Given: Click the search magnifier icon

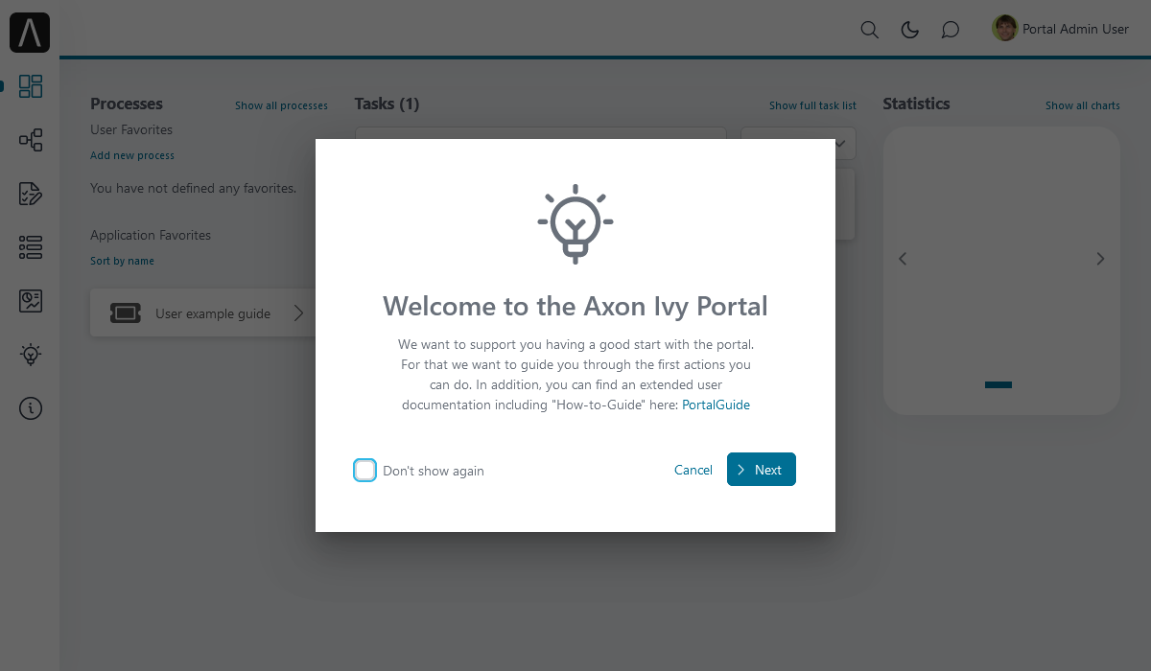Looking at the screenshot, I should (x=870, y=30).
